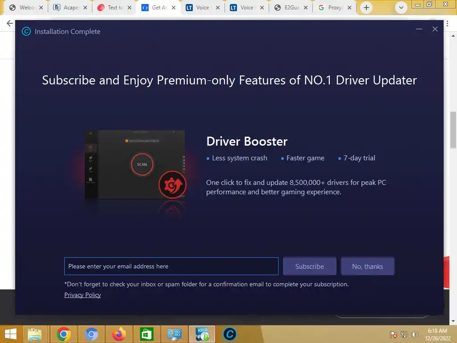Open the Control Panel taskbar icon
The height and width of the screenshot is (343, 457).
174,334
